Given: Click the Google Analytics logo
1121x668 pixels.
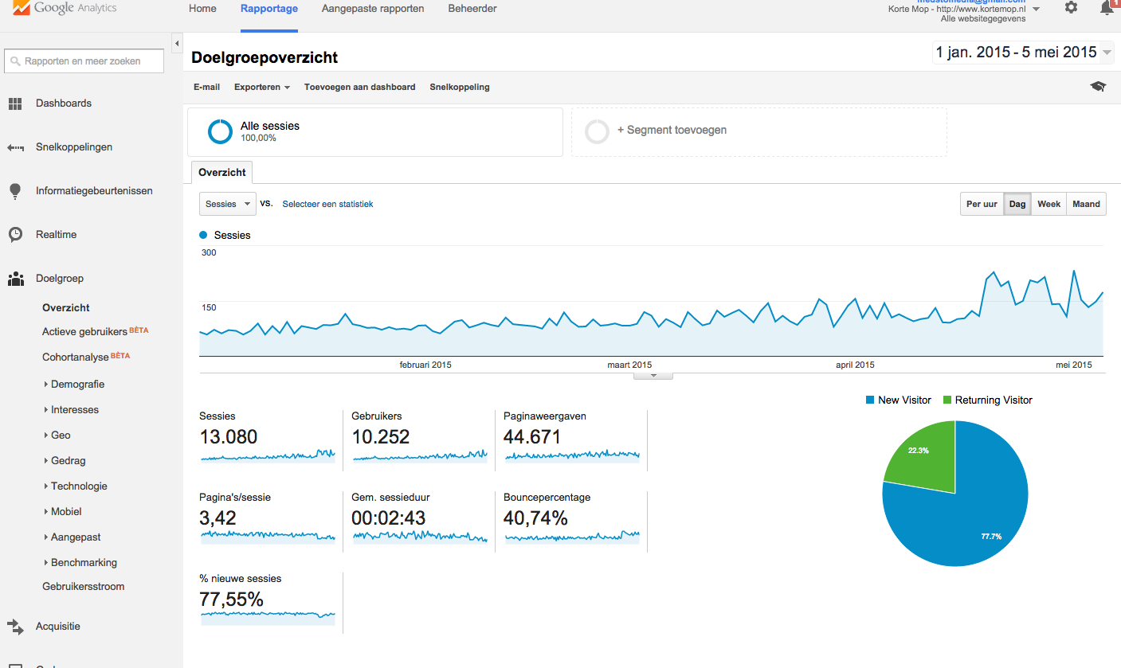Looking at the screenshot, I should pos(64,8).
